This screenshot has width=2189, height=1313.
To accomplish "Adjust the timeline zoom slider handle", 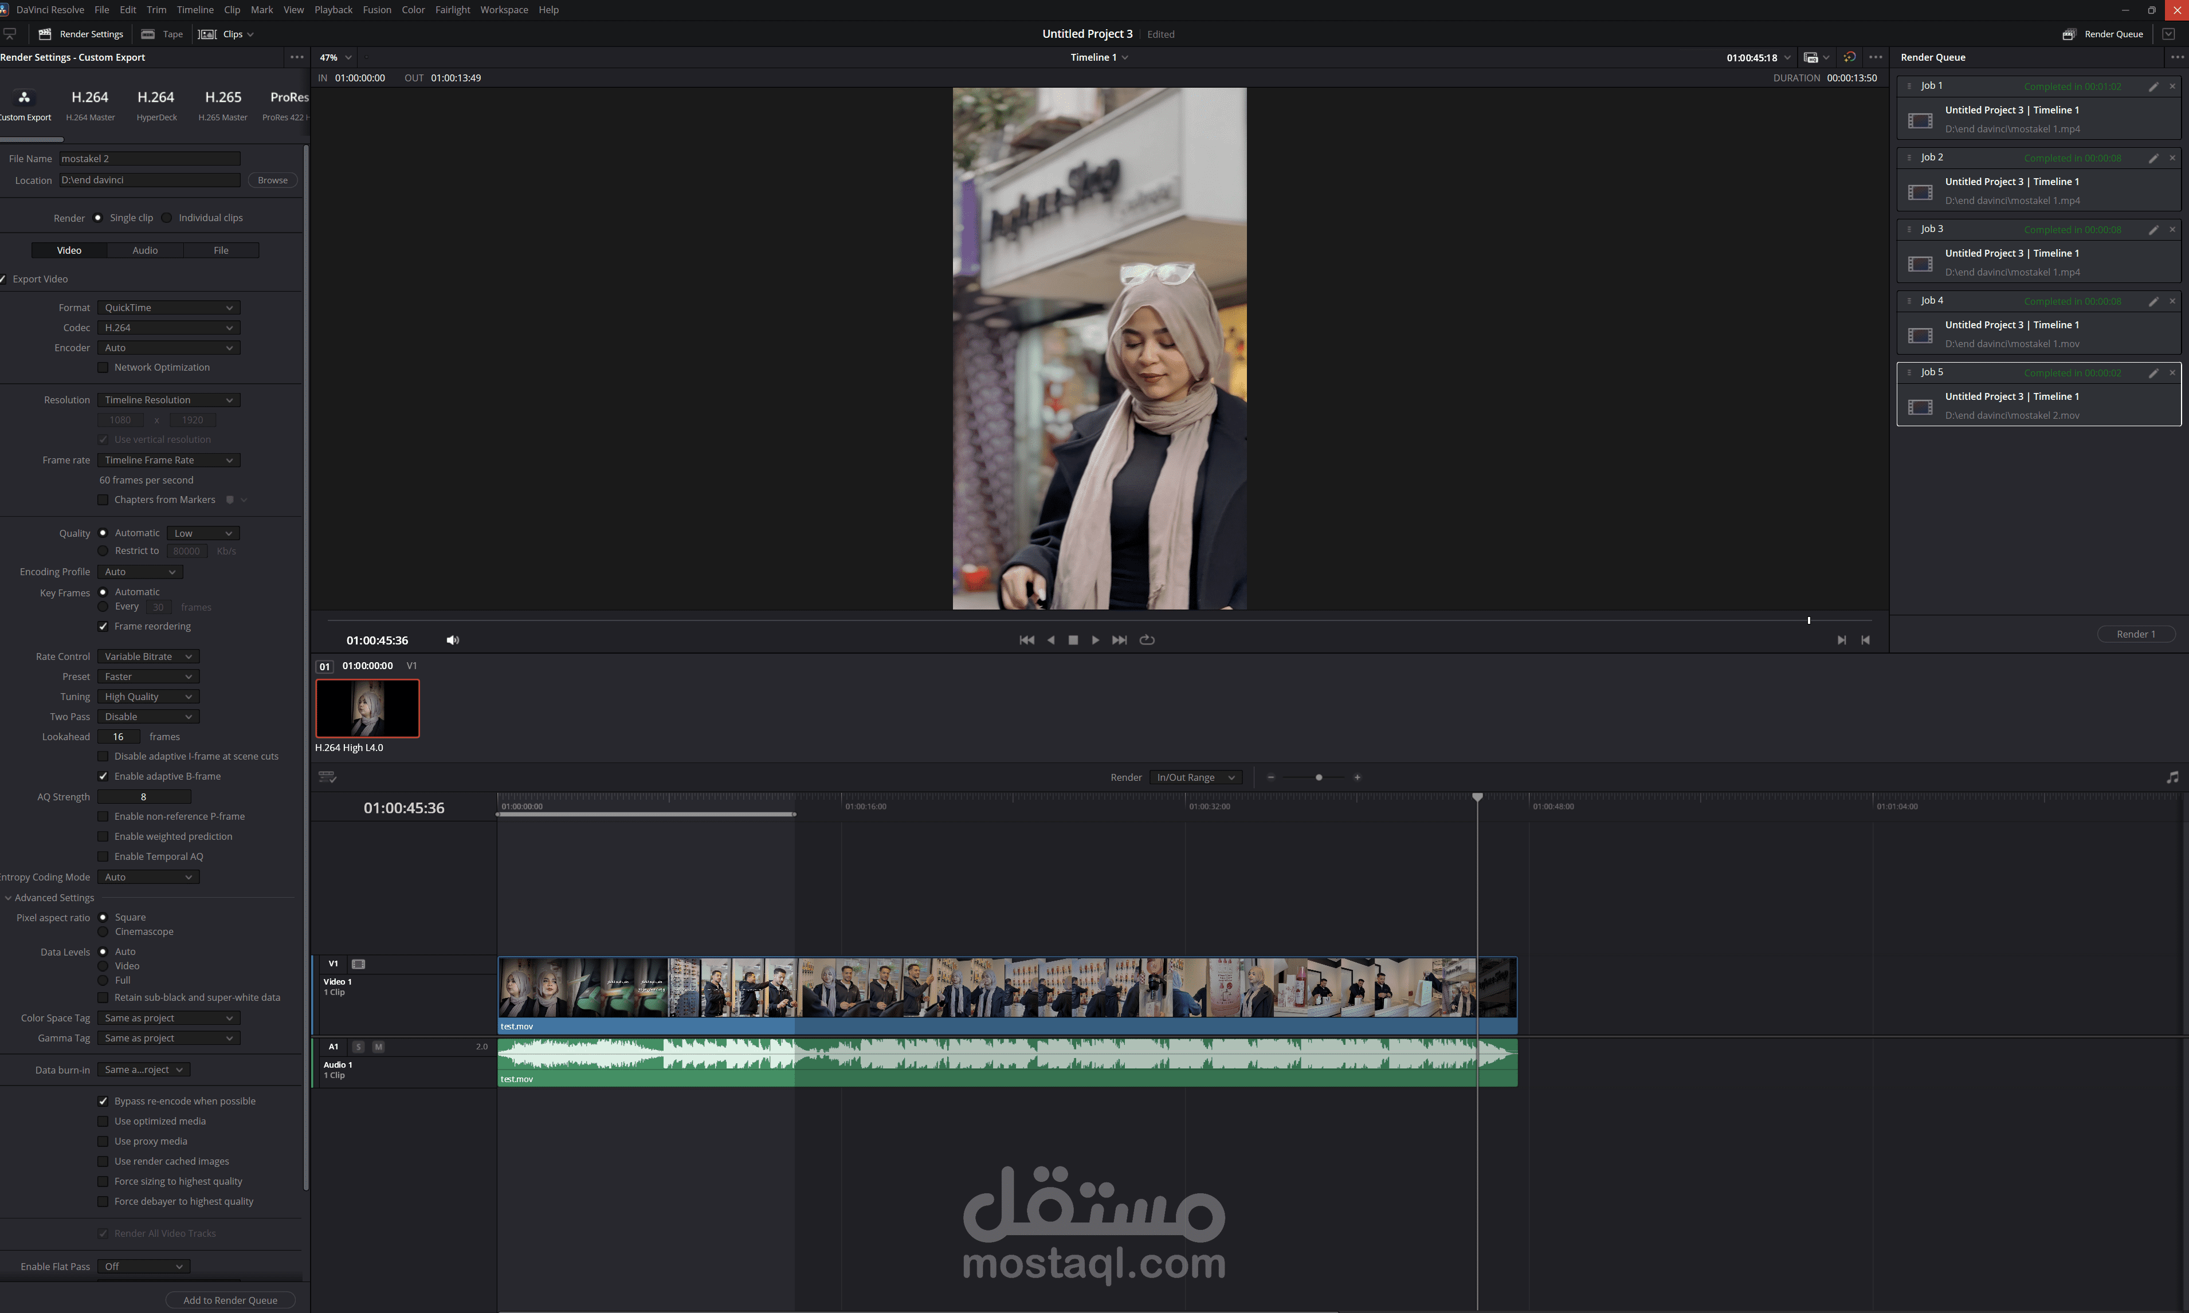I will (x=1319, y=777).
